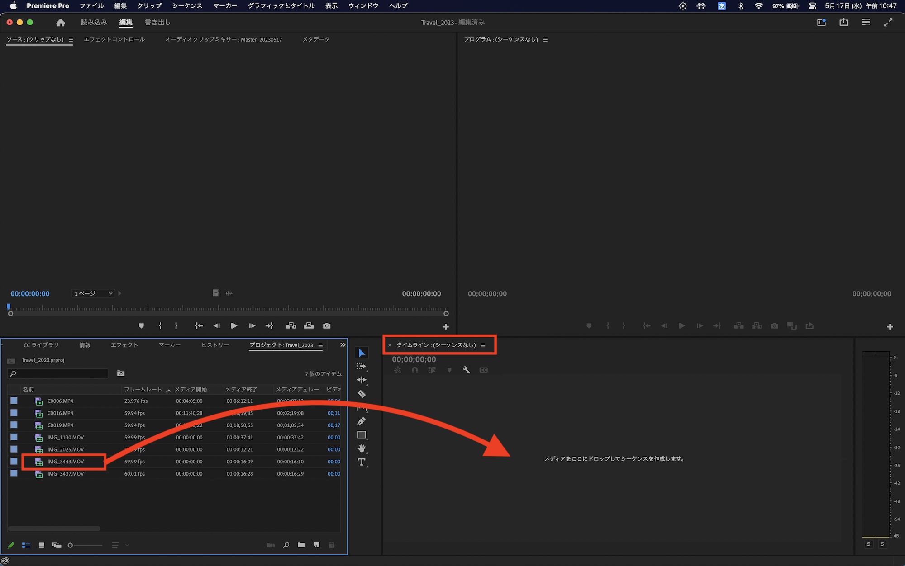Open timeline display settings wrench

tap(467, 370)
